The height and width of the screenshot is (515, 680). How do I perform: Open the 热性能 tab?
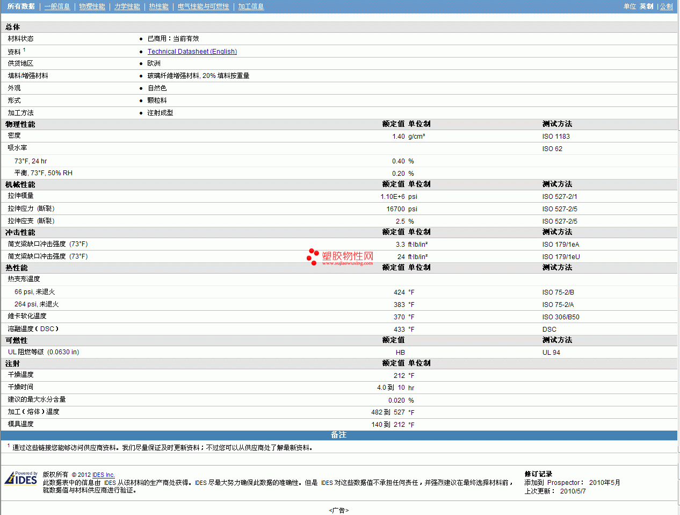[x=158, y=6]
